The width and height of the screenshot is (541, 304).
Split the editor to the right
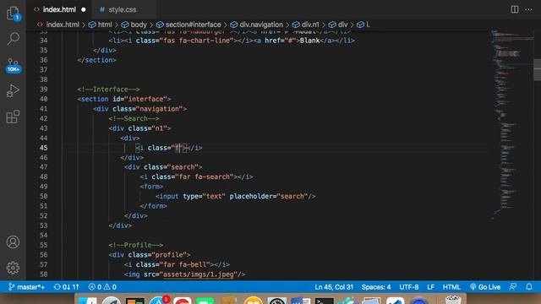pyautogui.click(x=515, y=9)
